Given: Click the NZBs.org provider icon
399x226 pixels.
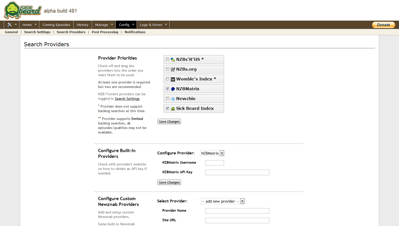Looking at the screenshot, I should [x=173, y=69].
